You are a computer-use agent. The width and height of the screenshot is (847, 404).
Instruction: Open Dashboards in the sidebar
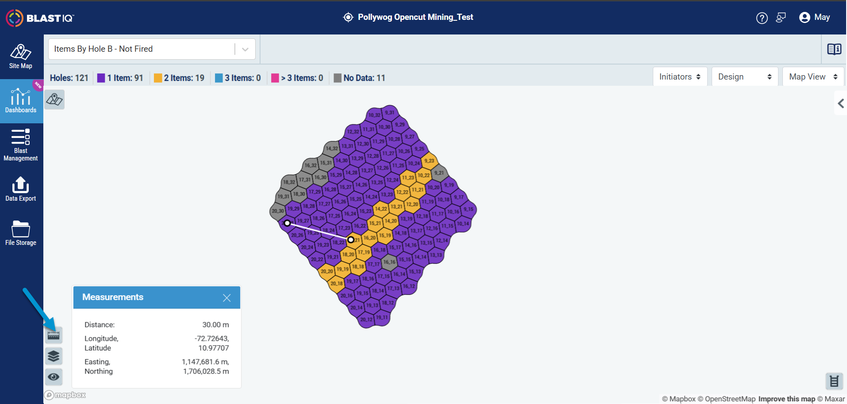(21, 101)
